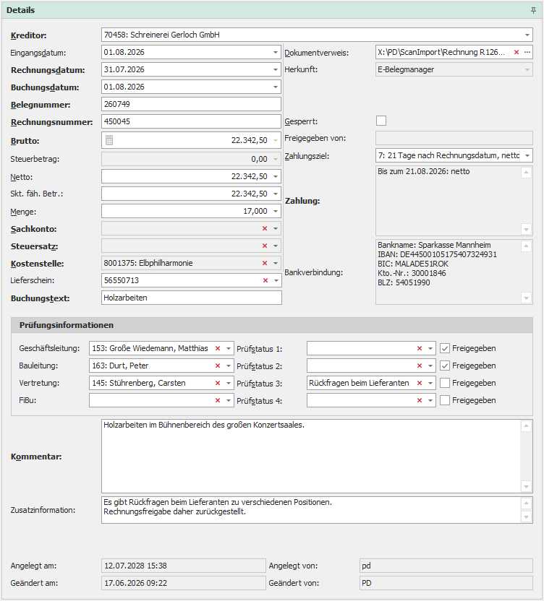The height and width of the screenshot is (601, 544).
Task: Expand Bauleitung dropdown arrow
Action: point(229,366)
